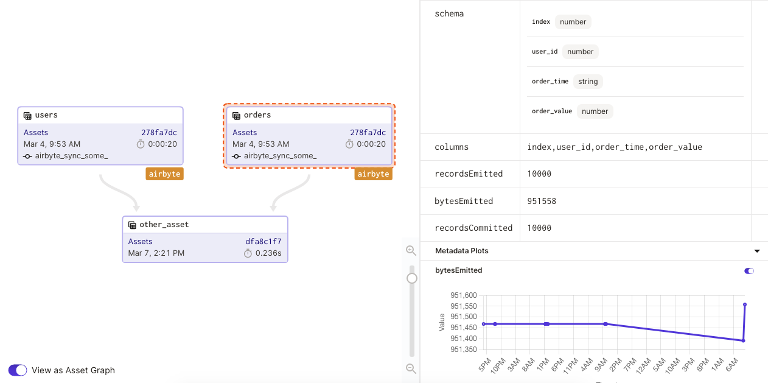
Task: Click the stopwatch icon in orders node
Action: click(x=349, y=144)
